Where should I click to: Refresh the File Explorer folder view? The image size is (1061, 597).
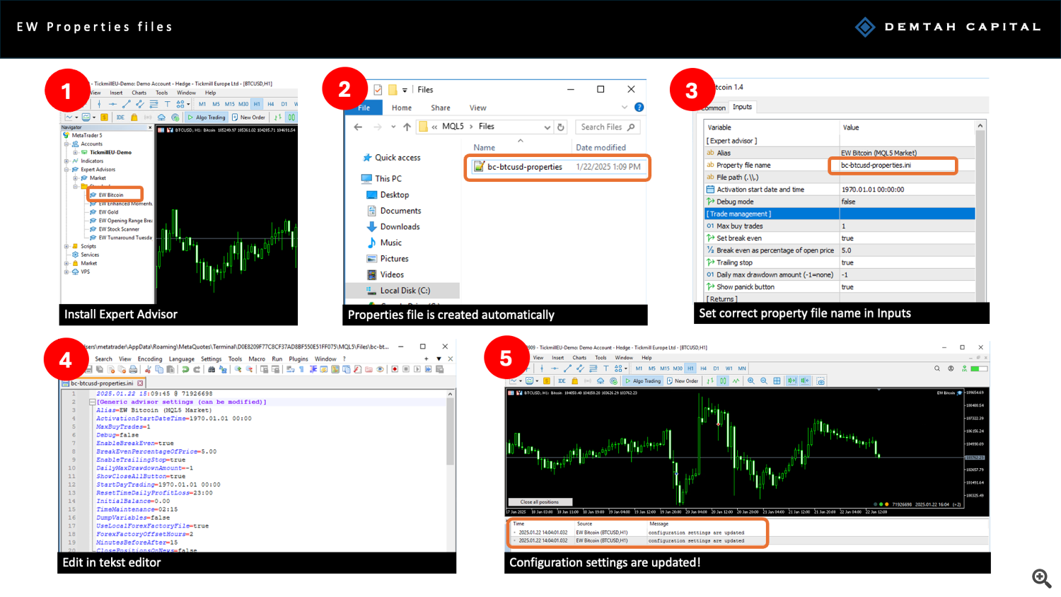(561, 127)
